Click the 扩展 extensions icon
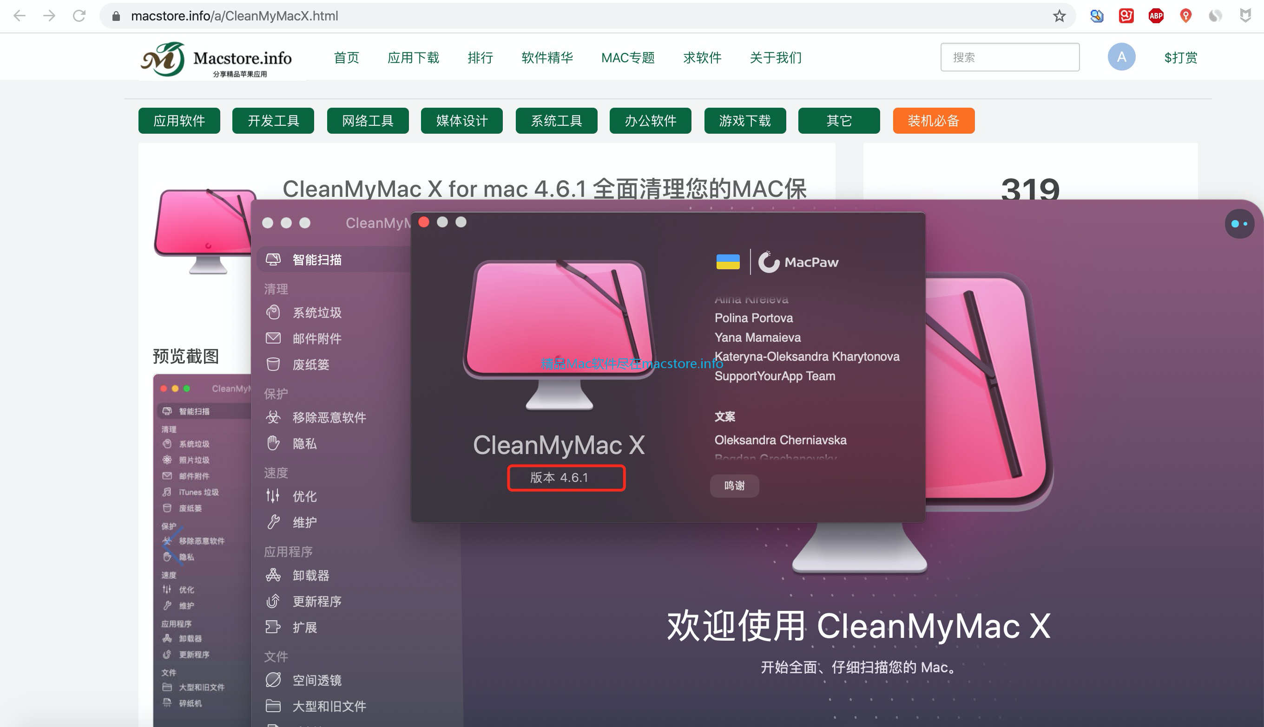 [x=273, y=627]
